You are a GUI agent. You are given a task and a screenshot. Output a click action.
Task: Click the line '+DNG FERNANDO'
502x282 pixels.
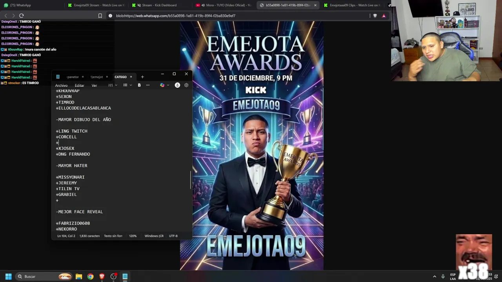pyautogui.click(x=73, y=154)
